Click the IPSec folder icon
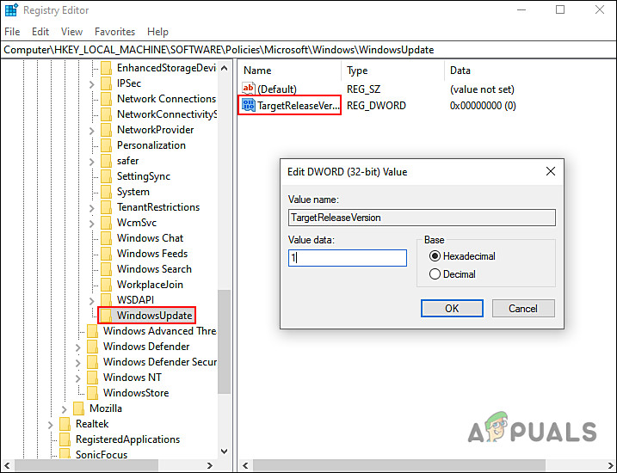This screenshot has width=617, height=473. pyautogui.click(x=106, y=83)
